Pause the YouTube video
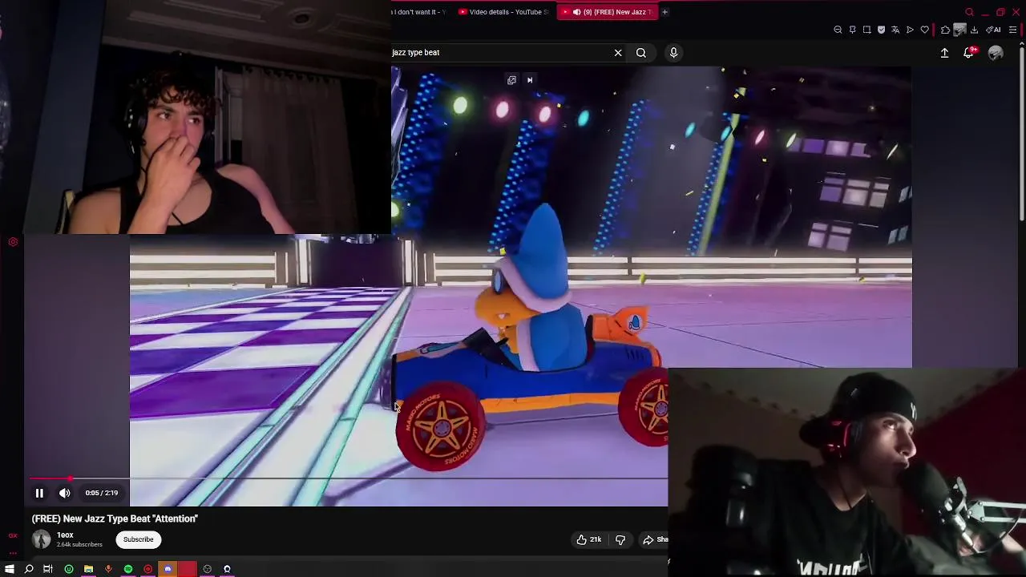 (39, 493)
